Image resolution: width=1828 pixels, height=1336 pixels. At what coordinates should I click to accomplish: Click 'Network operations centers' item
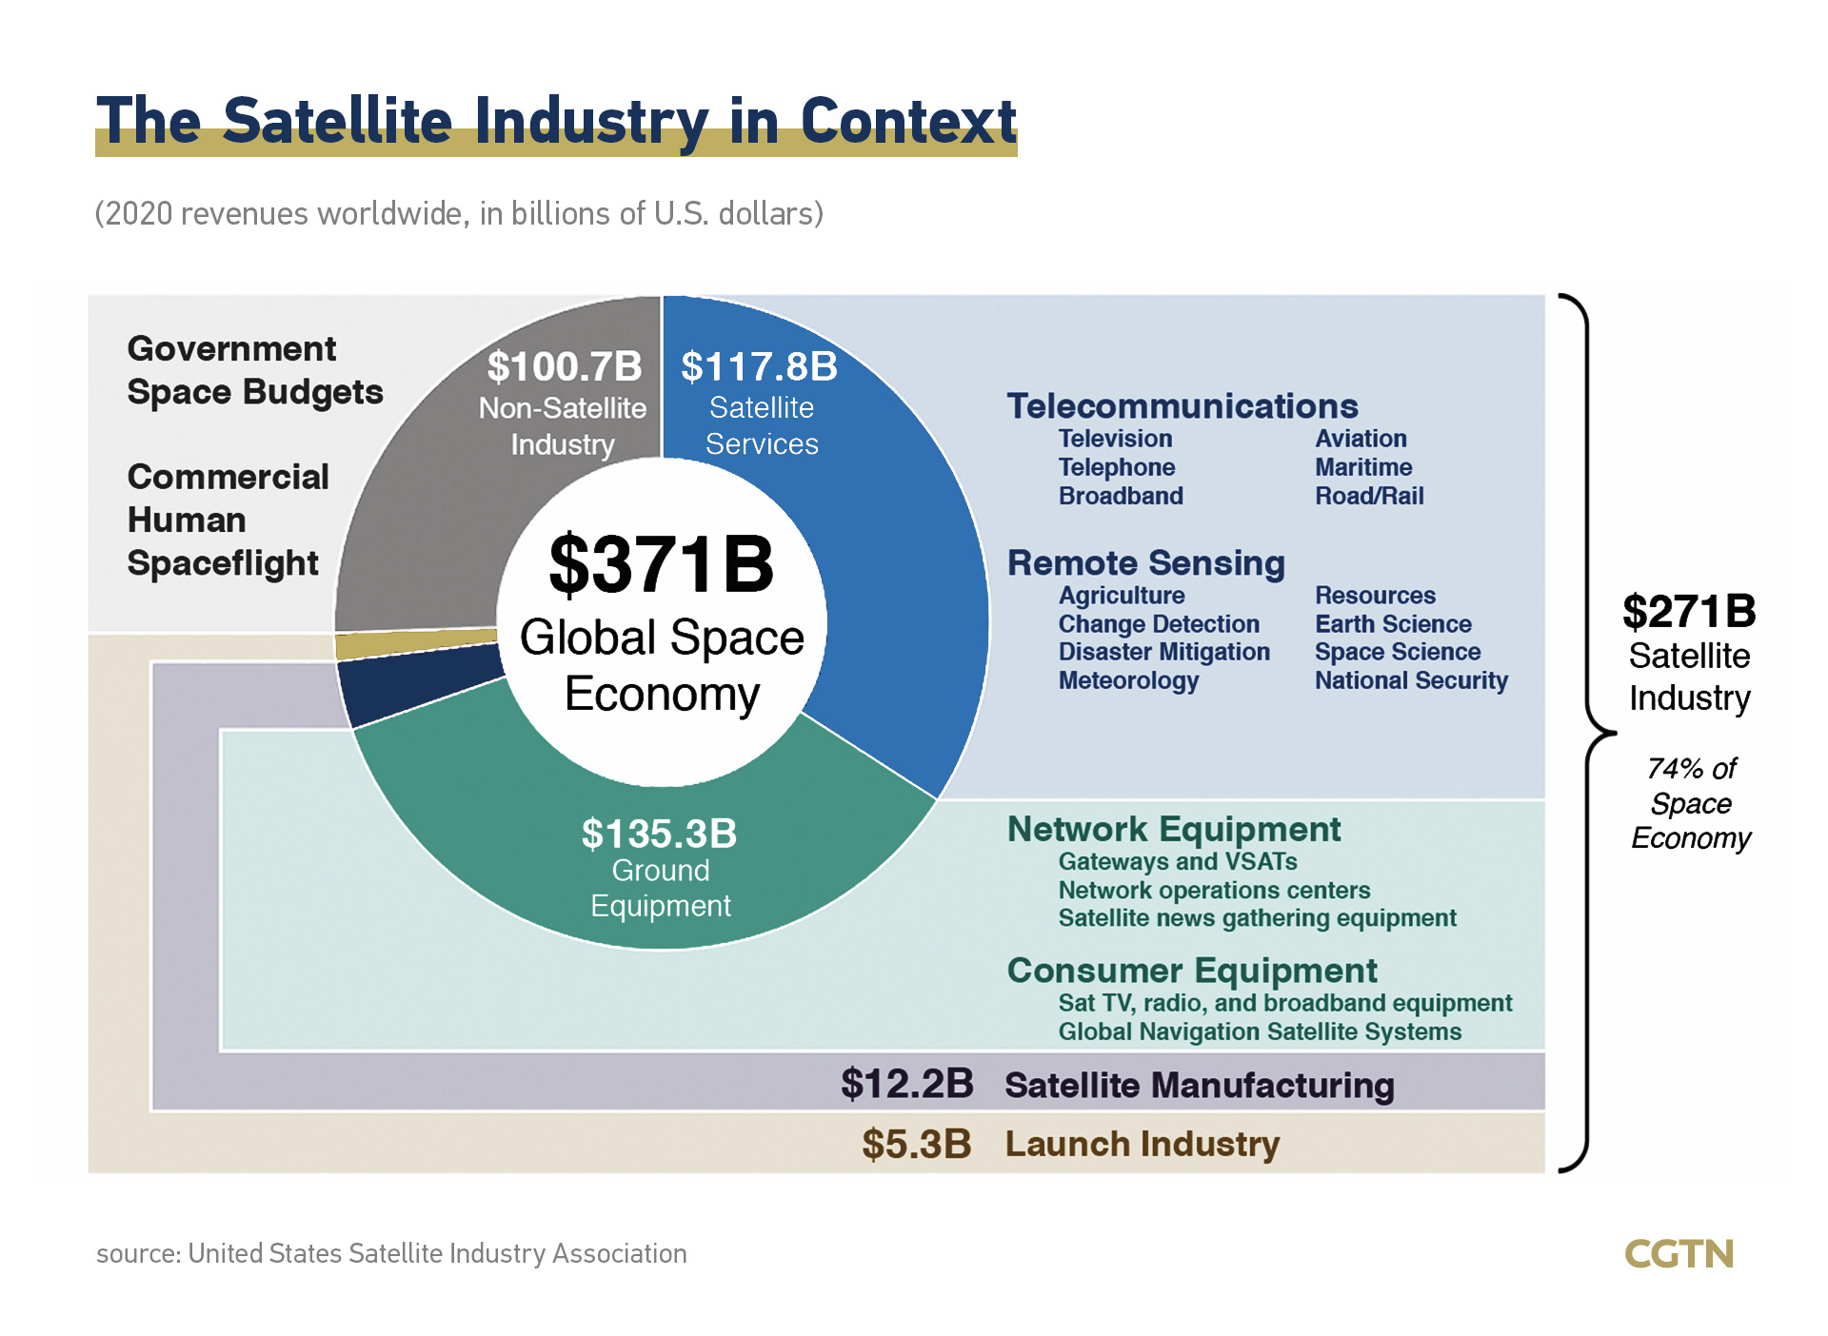(x=1214, y=891)
